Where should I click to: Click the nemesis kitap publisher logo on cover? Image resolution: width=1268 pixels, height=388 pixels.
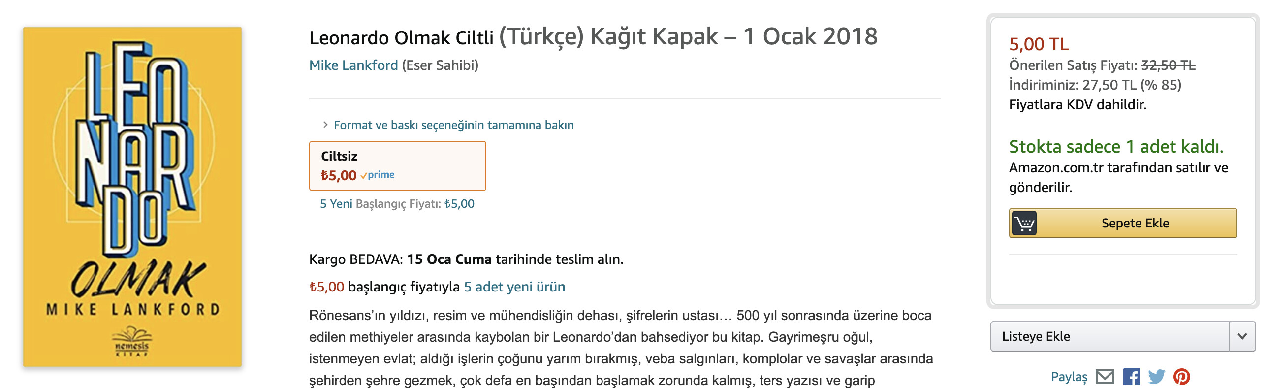pyautogui.click(x=132, y=341)
